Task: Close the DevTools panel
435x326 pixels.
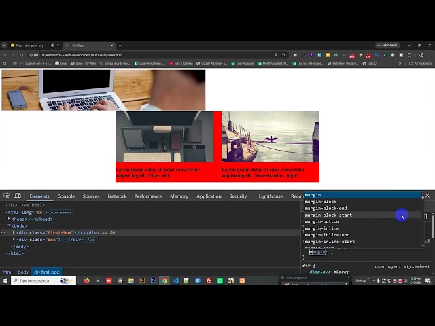Action: [x=428, y=196]
